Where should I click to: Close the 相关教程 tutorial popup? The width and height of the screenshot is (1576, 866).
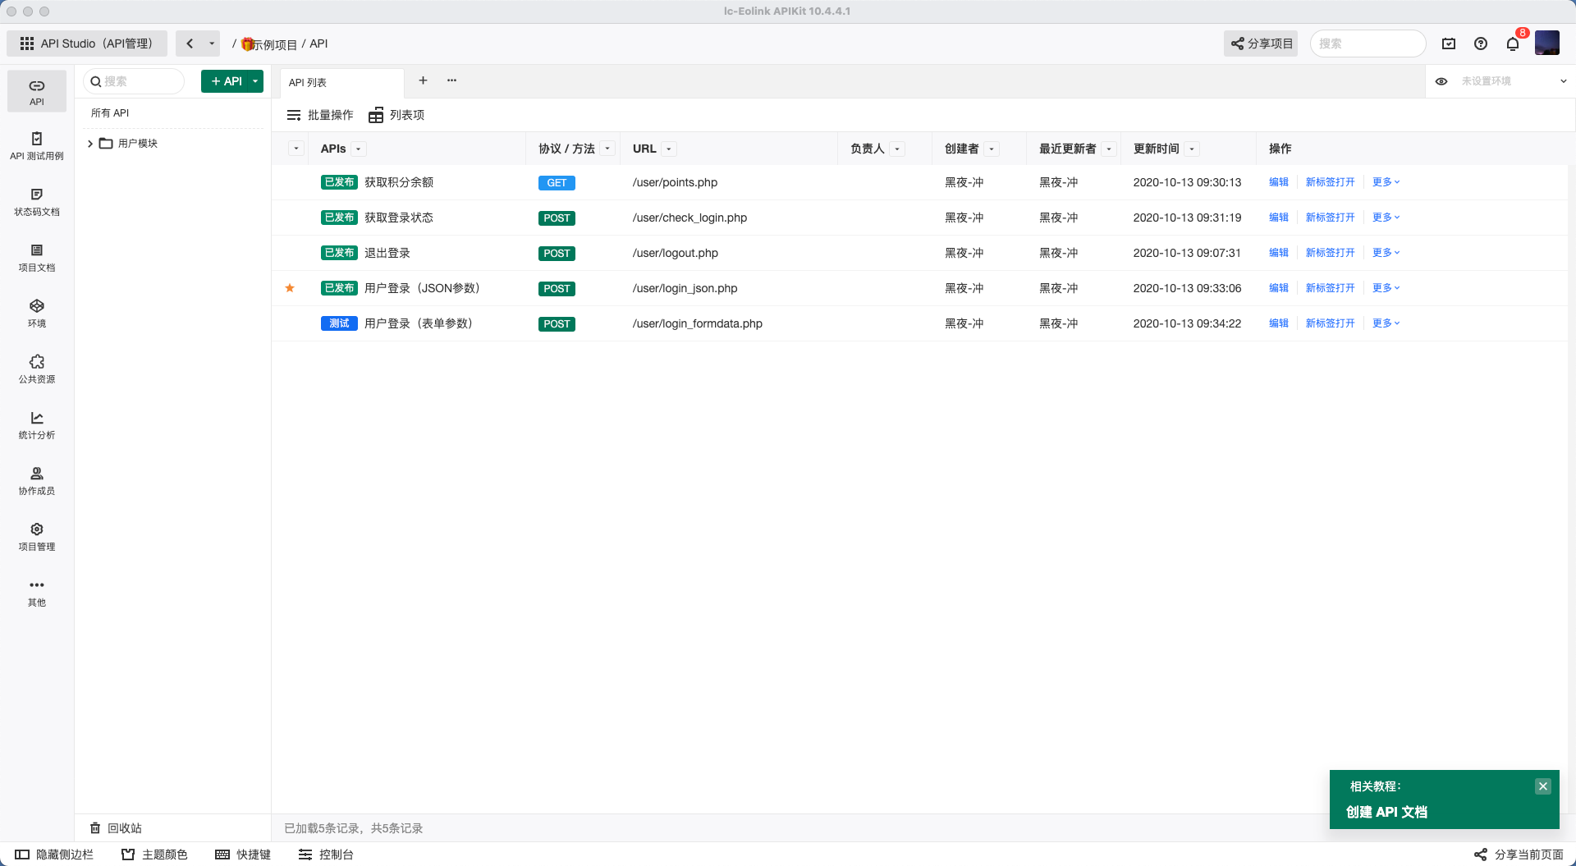1543,786
